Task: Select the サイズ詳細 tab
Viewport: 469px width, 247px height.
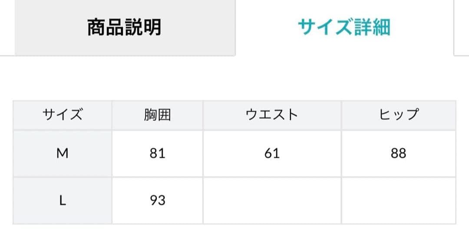Action: point(344,27)
